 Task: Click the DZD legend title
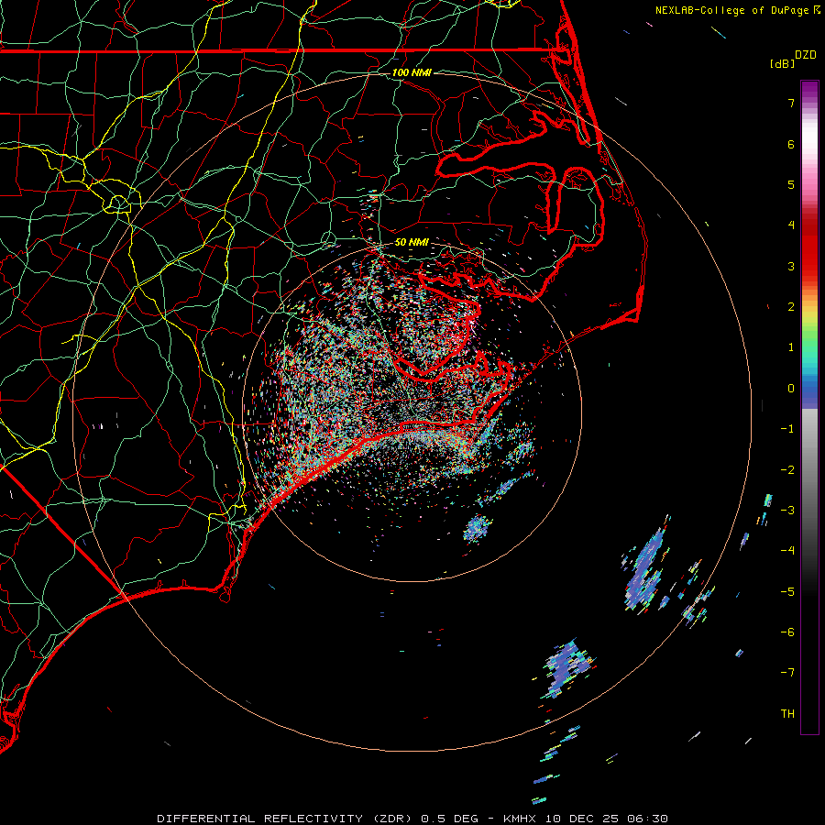coord(806,55)
